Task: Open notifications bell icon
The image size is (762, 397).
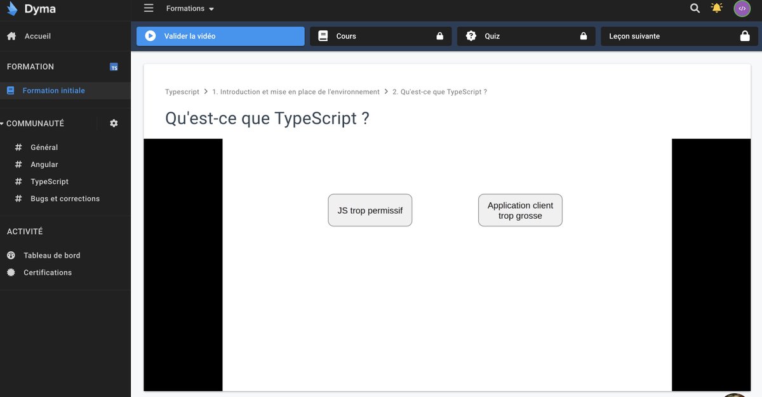Action: click(717, 8)
